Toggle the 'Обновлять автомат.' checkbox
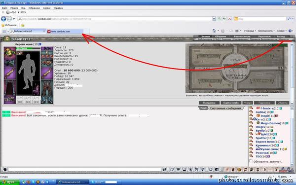Viewport: 296px width, 185px height. click(251, 161)
